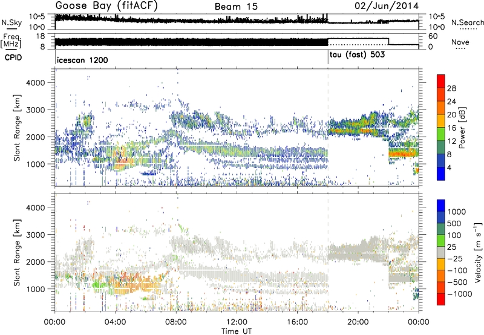Click the Goose Bay (fitACF) title

[x=107, y=5]
